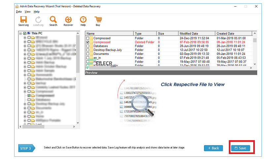This screenshot has height=160, width=276.
Task: Click modified date '02-Sep-2019 09:13:32'
Action: (194, 54)
